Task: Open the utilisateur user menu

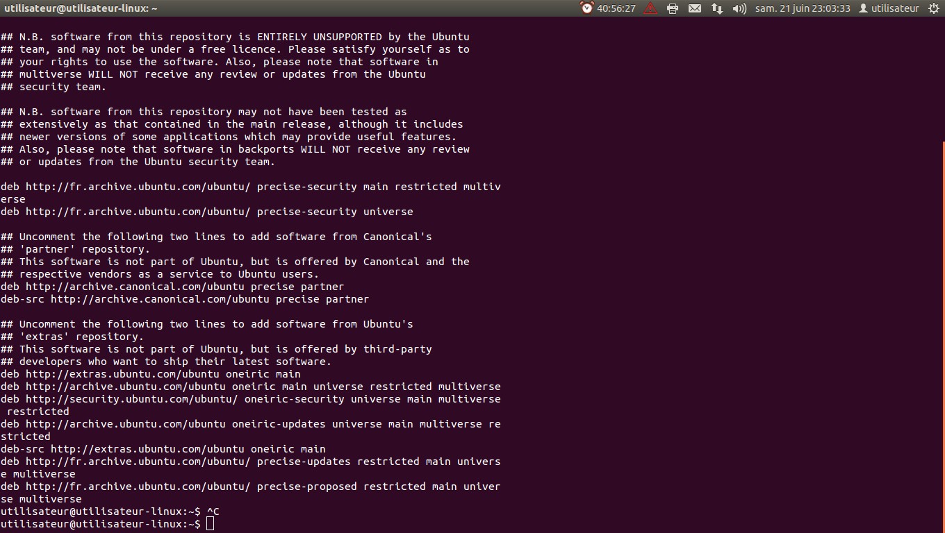Action: 889,8
